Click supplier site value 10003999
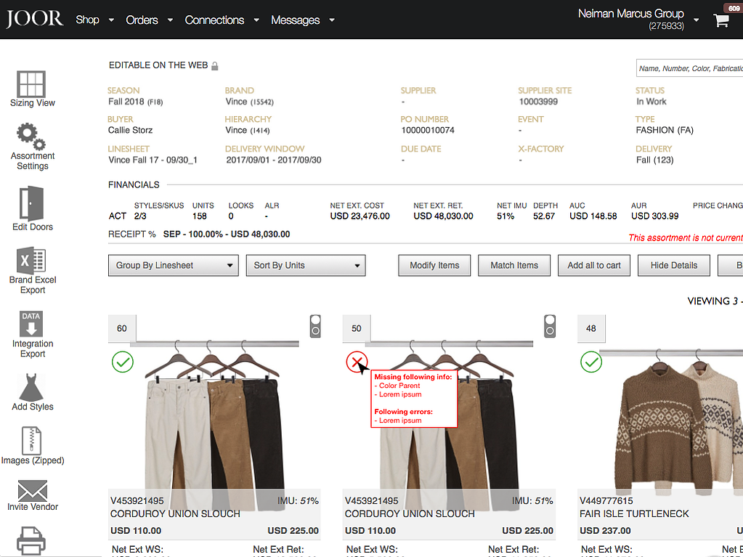Image resolution: width=743 pixels, height=557 pixels. point(538,102)
